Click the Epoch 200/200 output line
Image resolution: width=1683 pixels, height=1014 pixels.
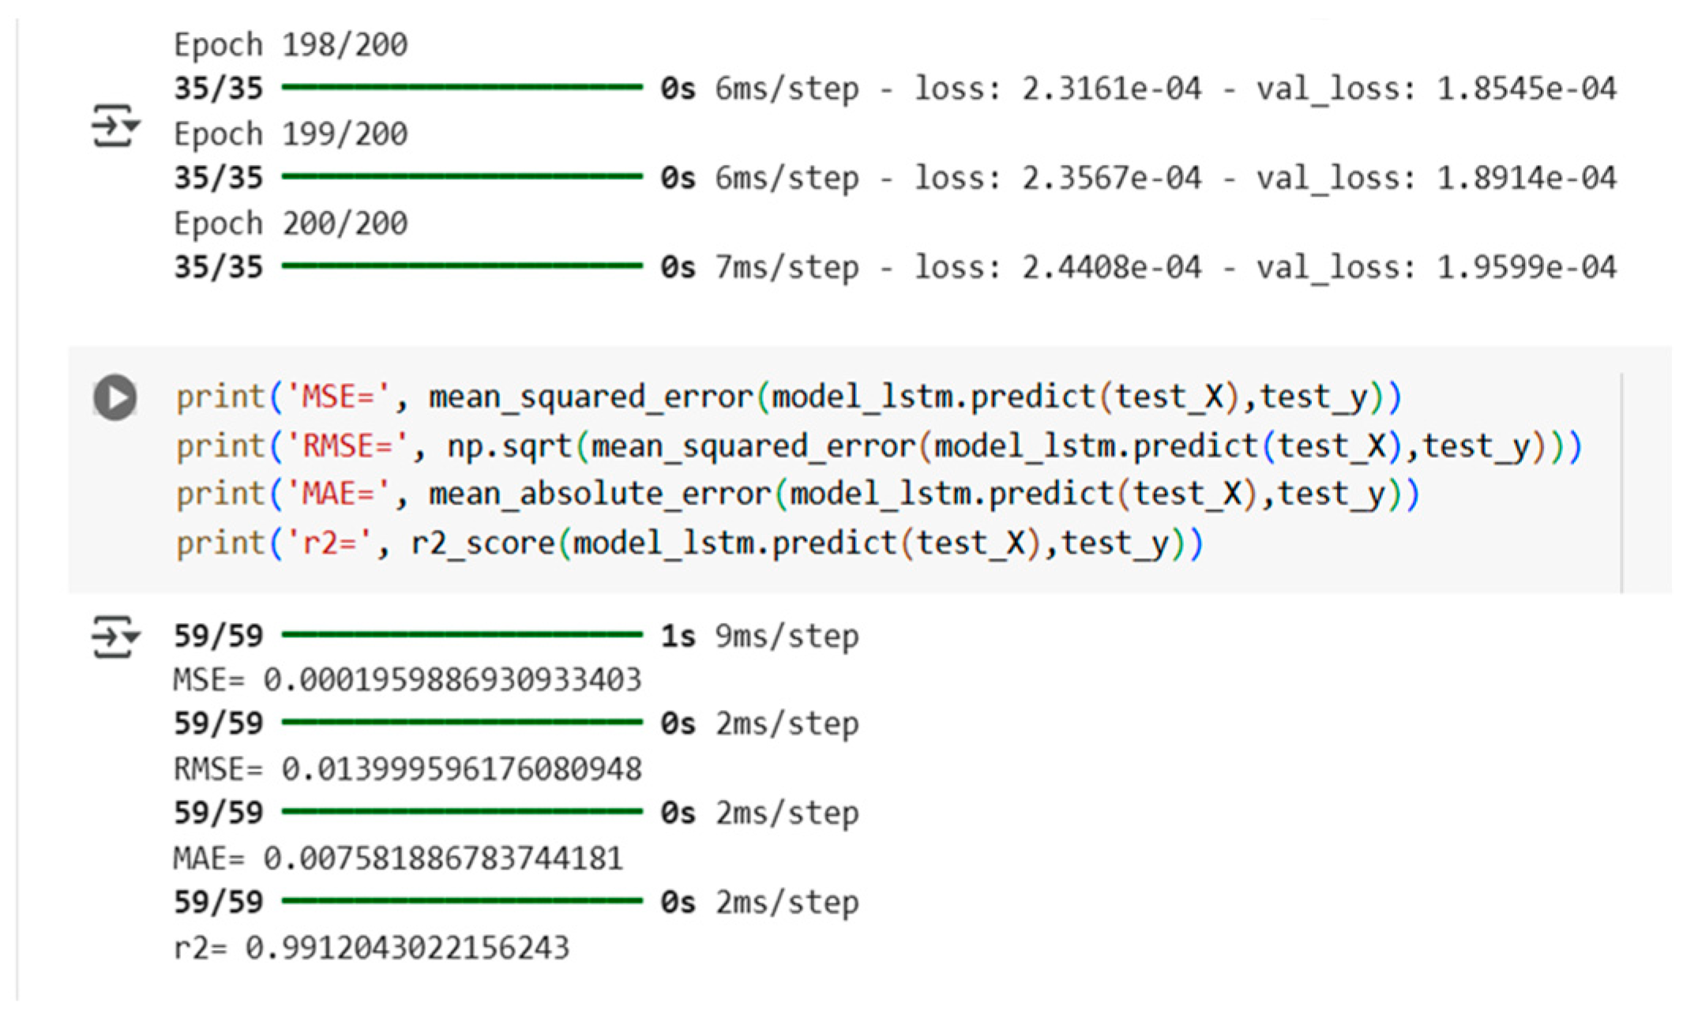291,224
